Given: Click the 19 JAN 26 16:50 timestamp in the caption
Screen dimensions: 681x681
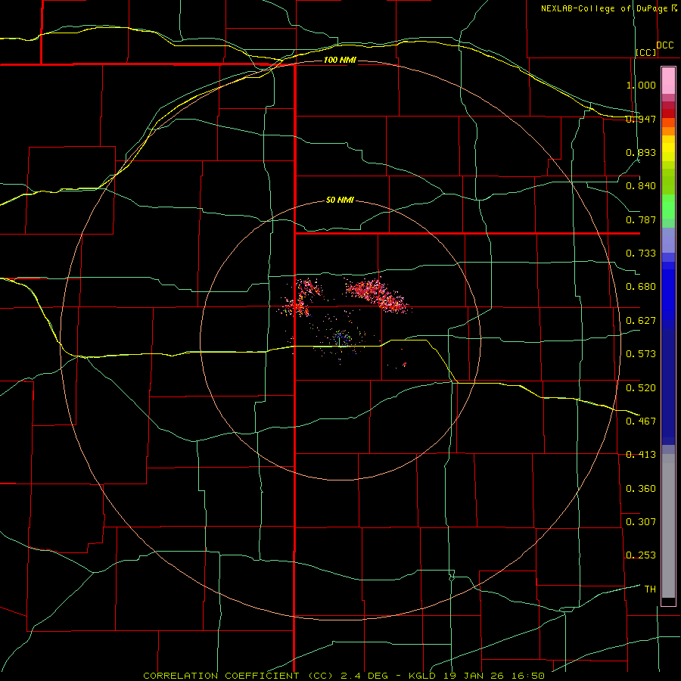Looking at the screenshot, I should point(494,676).
